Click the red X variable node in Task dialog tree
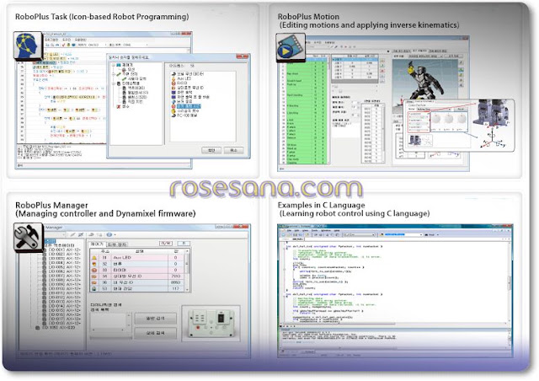This screenshot has height=381, width=539. click(x=118, y=107)
